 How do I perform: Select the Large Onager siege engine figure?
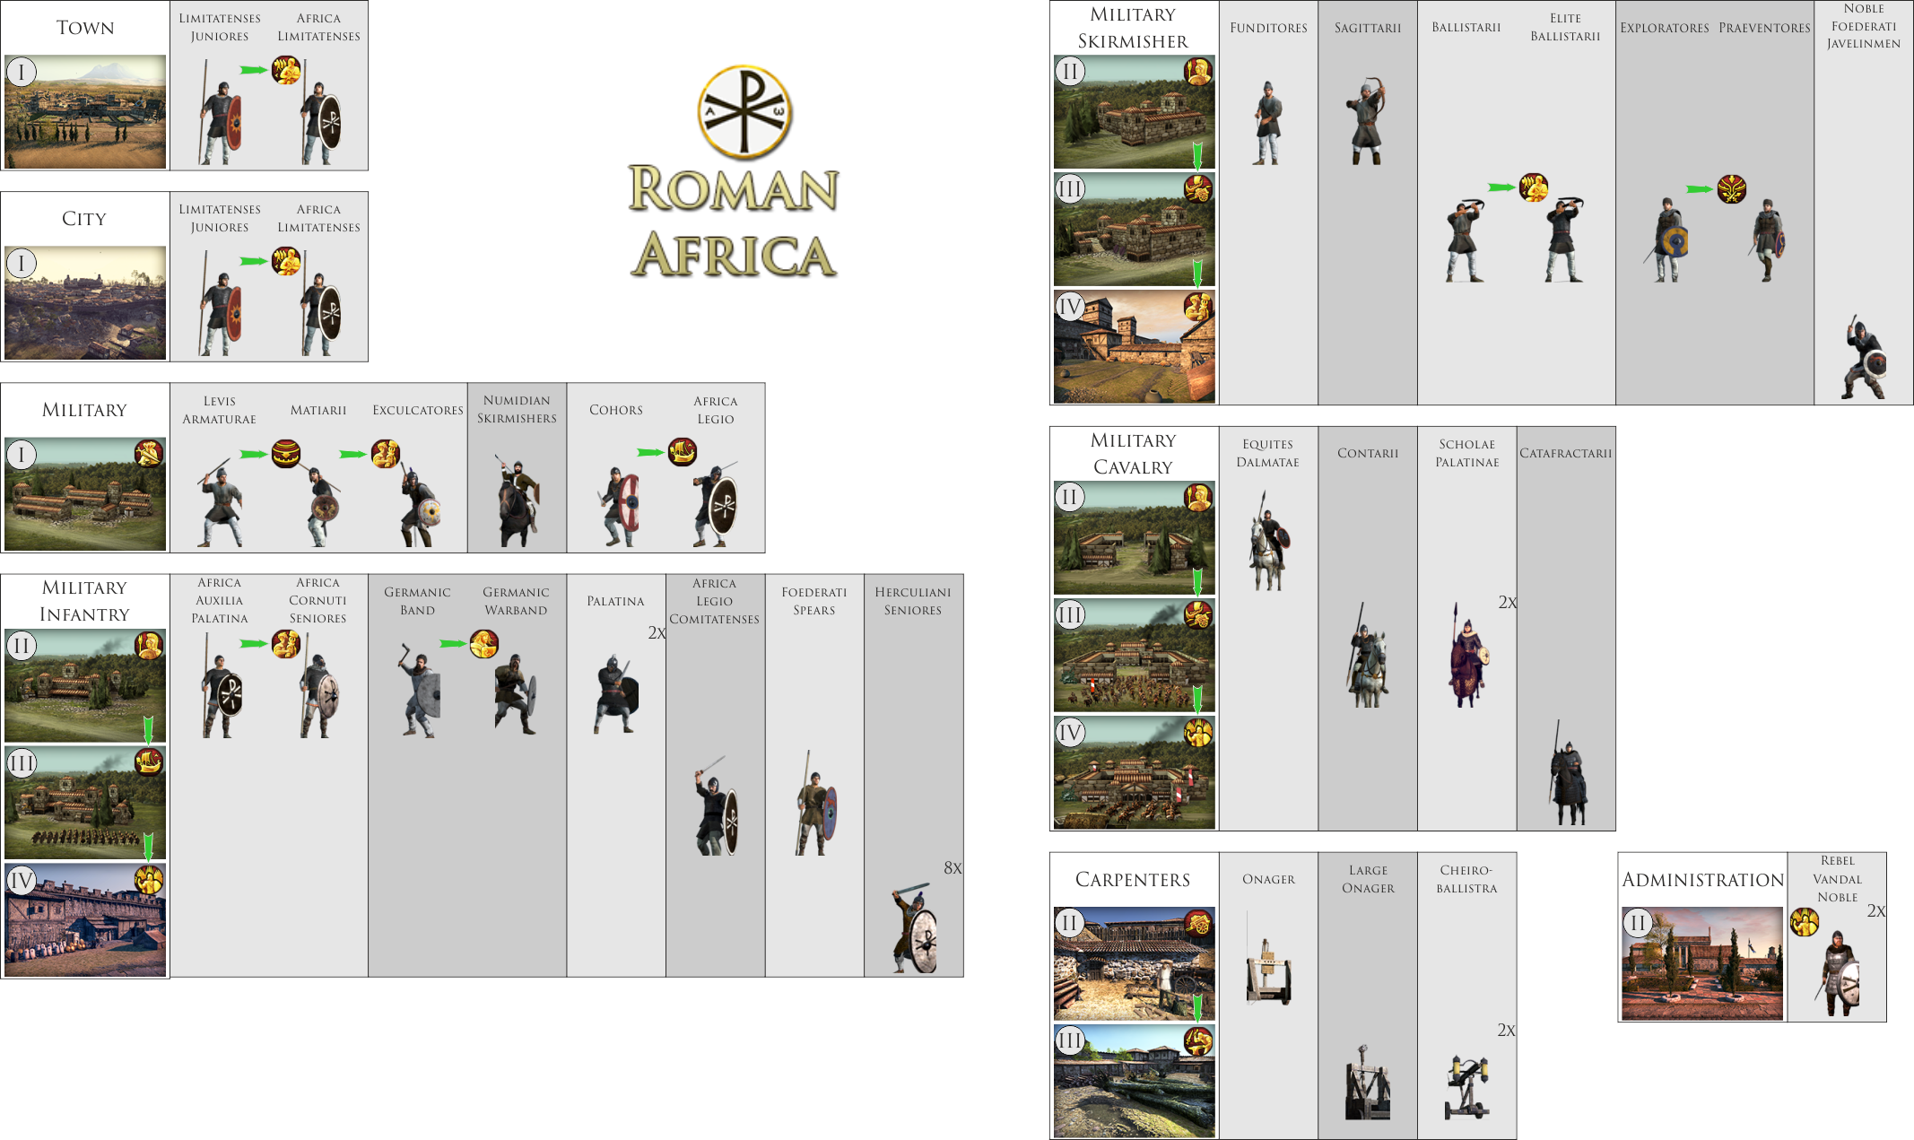tap(1367, 1082)
